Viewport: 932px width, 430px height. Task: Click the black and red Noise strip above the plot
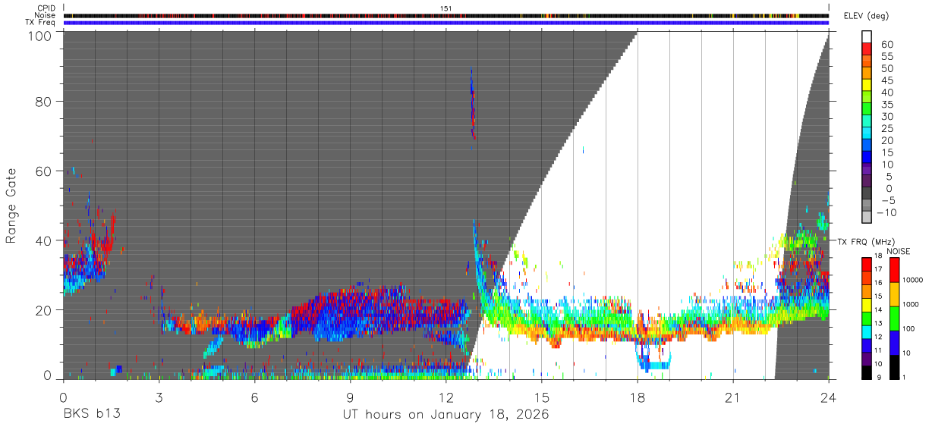tap(446, 15)
